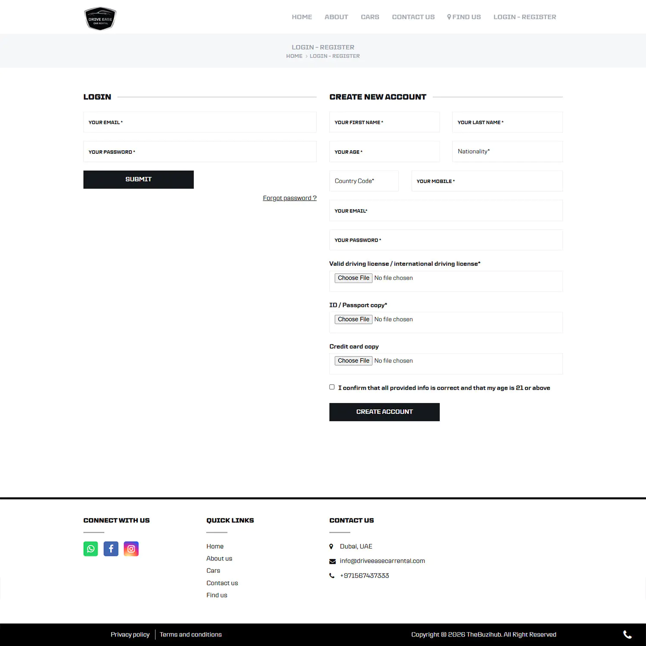Screen dimensions: 646x646
Task: Click the phone call icon in bottom bar
Action: 627,634
